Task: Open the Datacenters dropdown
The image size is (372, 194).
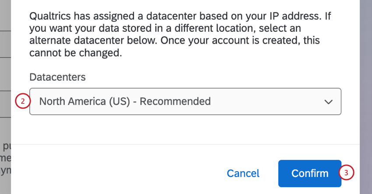Action: 185,102
